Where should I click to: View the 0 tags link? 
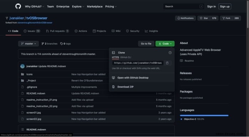pyautogui.click(x=65, y=44)
